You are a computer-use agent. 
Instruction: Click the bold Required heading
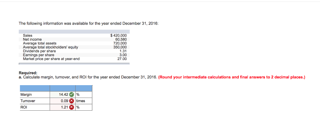tap(28, 73)
